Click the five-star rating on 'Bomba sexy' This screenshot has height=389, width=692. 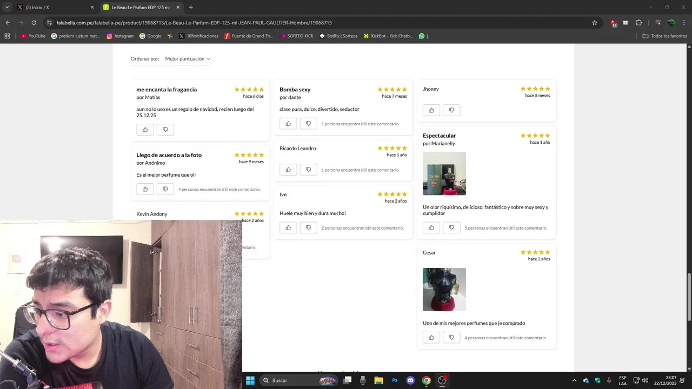(x=392, y=89)
